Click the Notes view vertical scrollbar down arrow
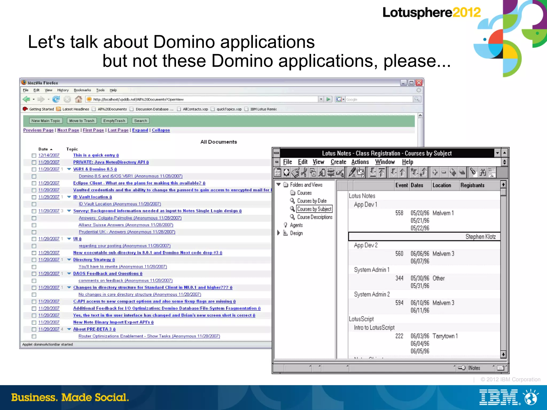 click(503, 355)
